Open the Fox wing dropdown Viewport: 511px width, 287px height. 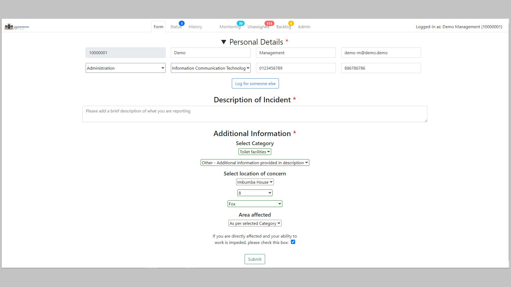point(255,204)
